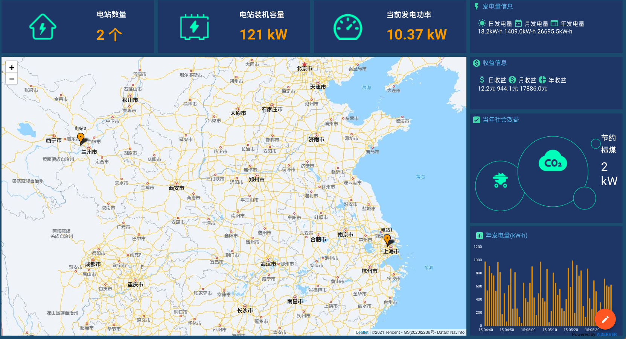Click the CO₂ cloud icon
The image size is (626, 339).
[x=553, y=162]
